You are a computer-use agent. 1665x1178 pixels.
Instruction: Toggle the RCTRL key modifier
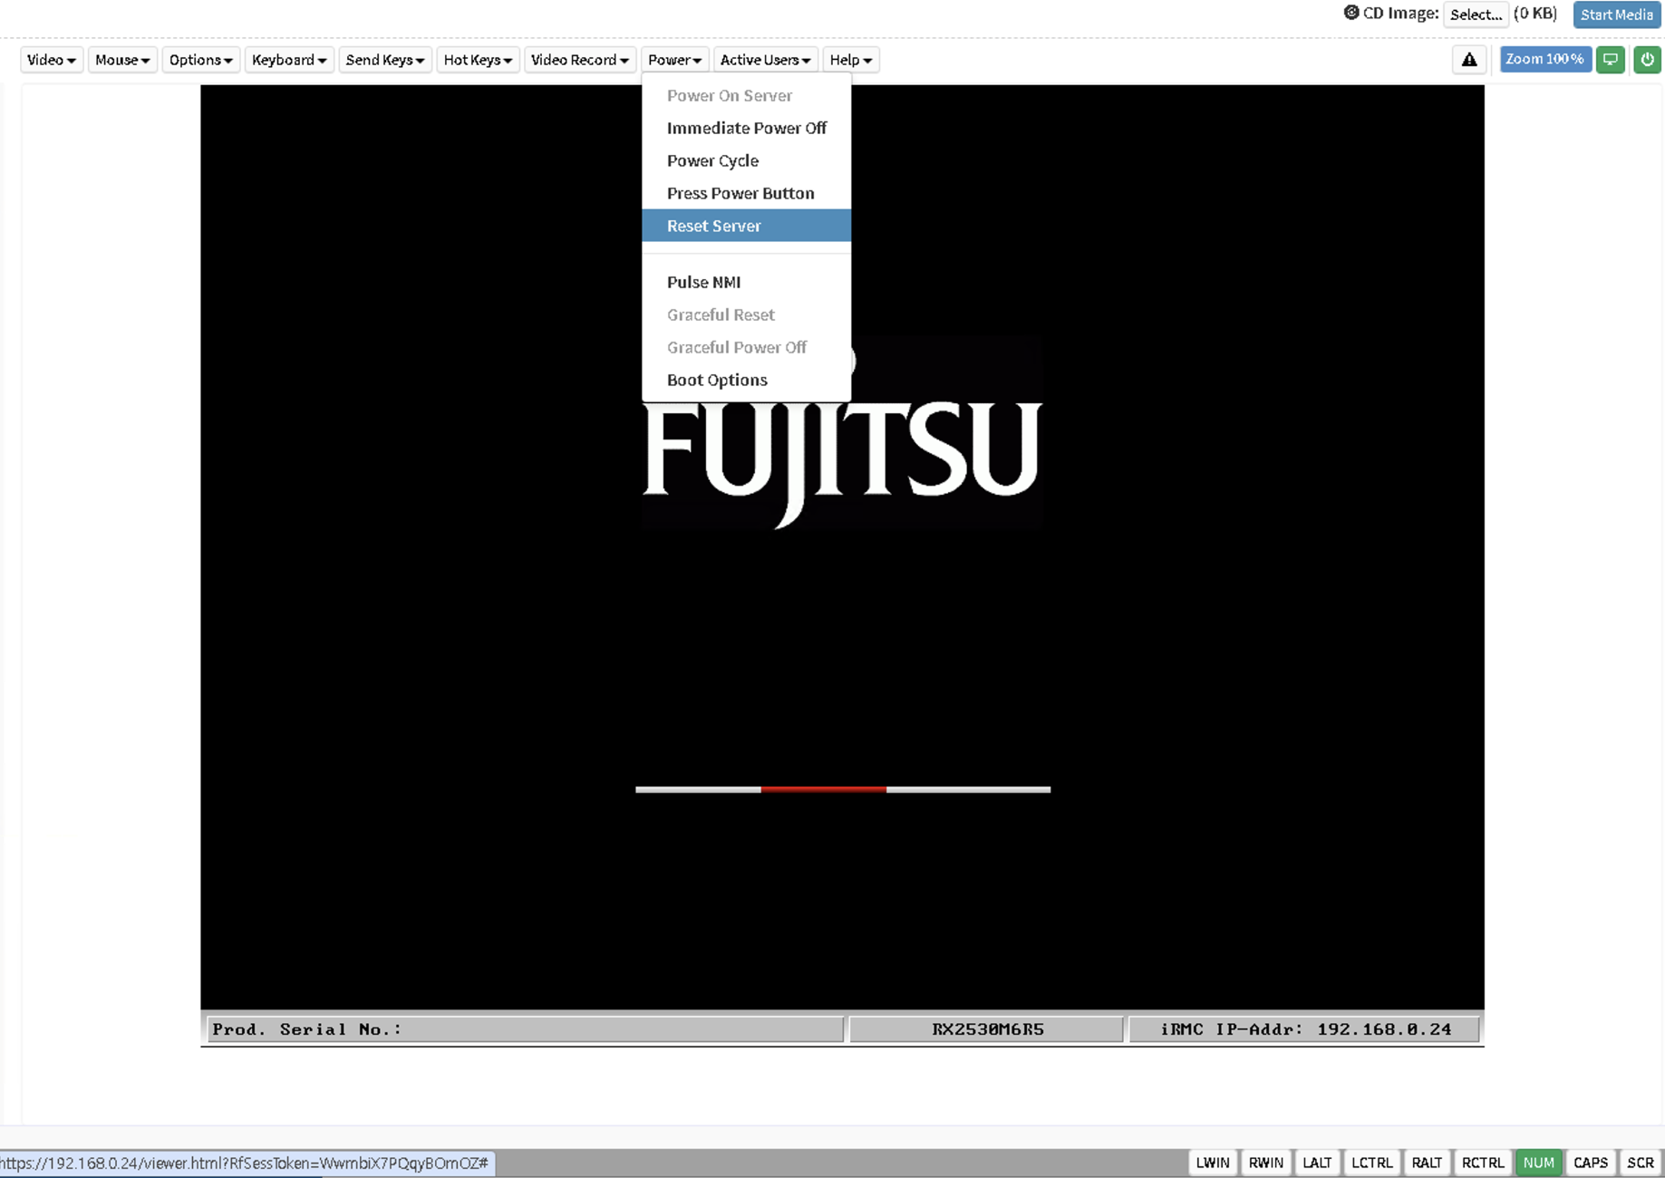pyautogui.click(x=1483, y=1163)
